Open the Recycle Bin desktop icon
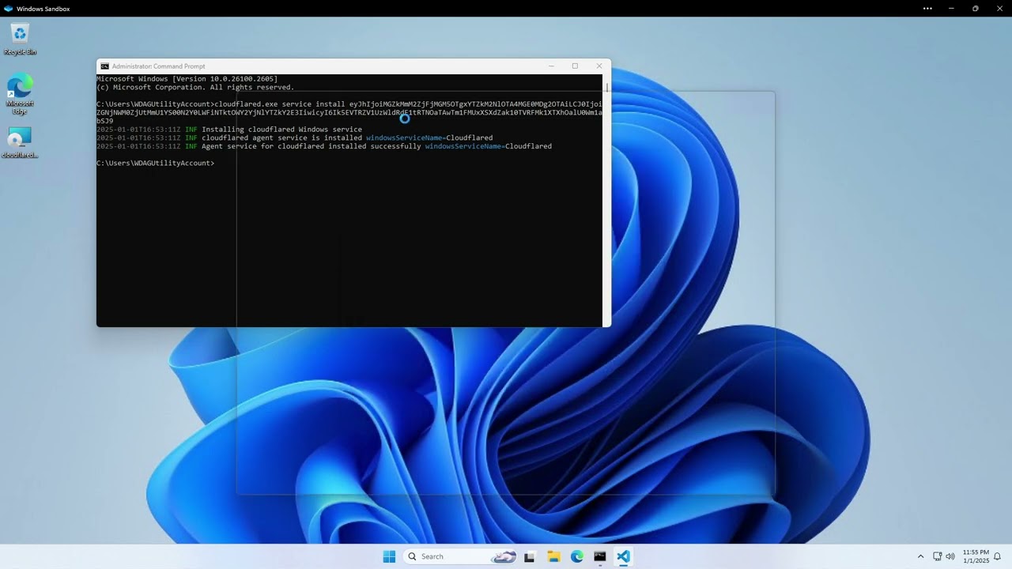The width and height of the screenshot is (1012, 569). (x=20, y=40)
